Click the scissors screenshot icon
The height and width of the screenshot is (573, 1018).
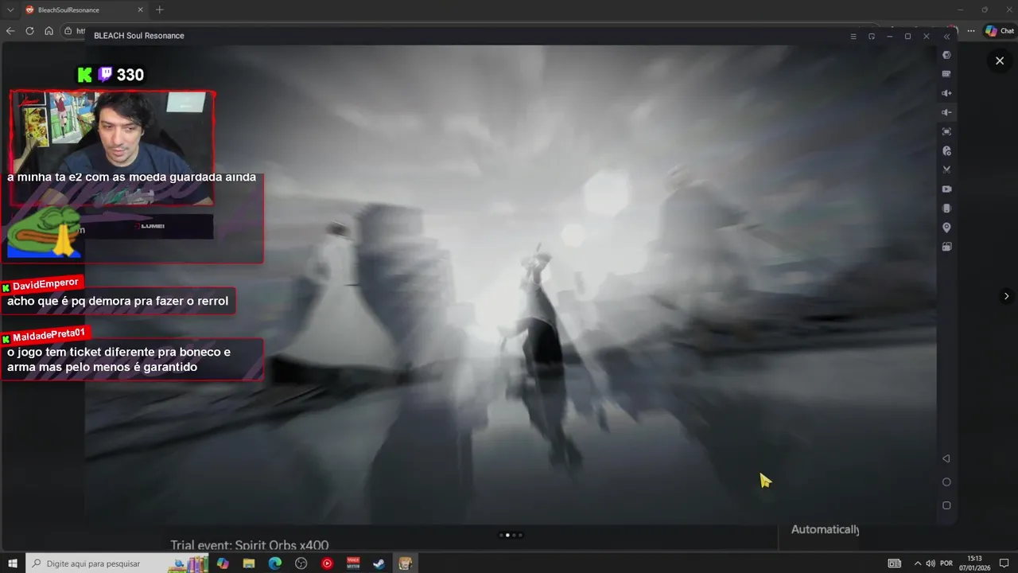tap(946, 170)
